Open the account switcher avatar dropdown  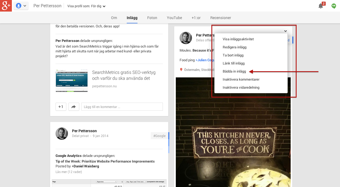(x=21, y=6)
